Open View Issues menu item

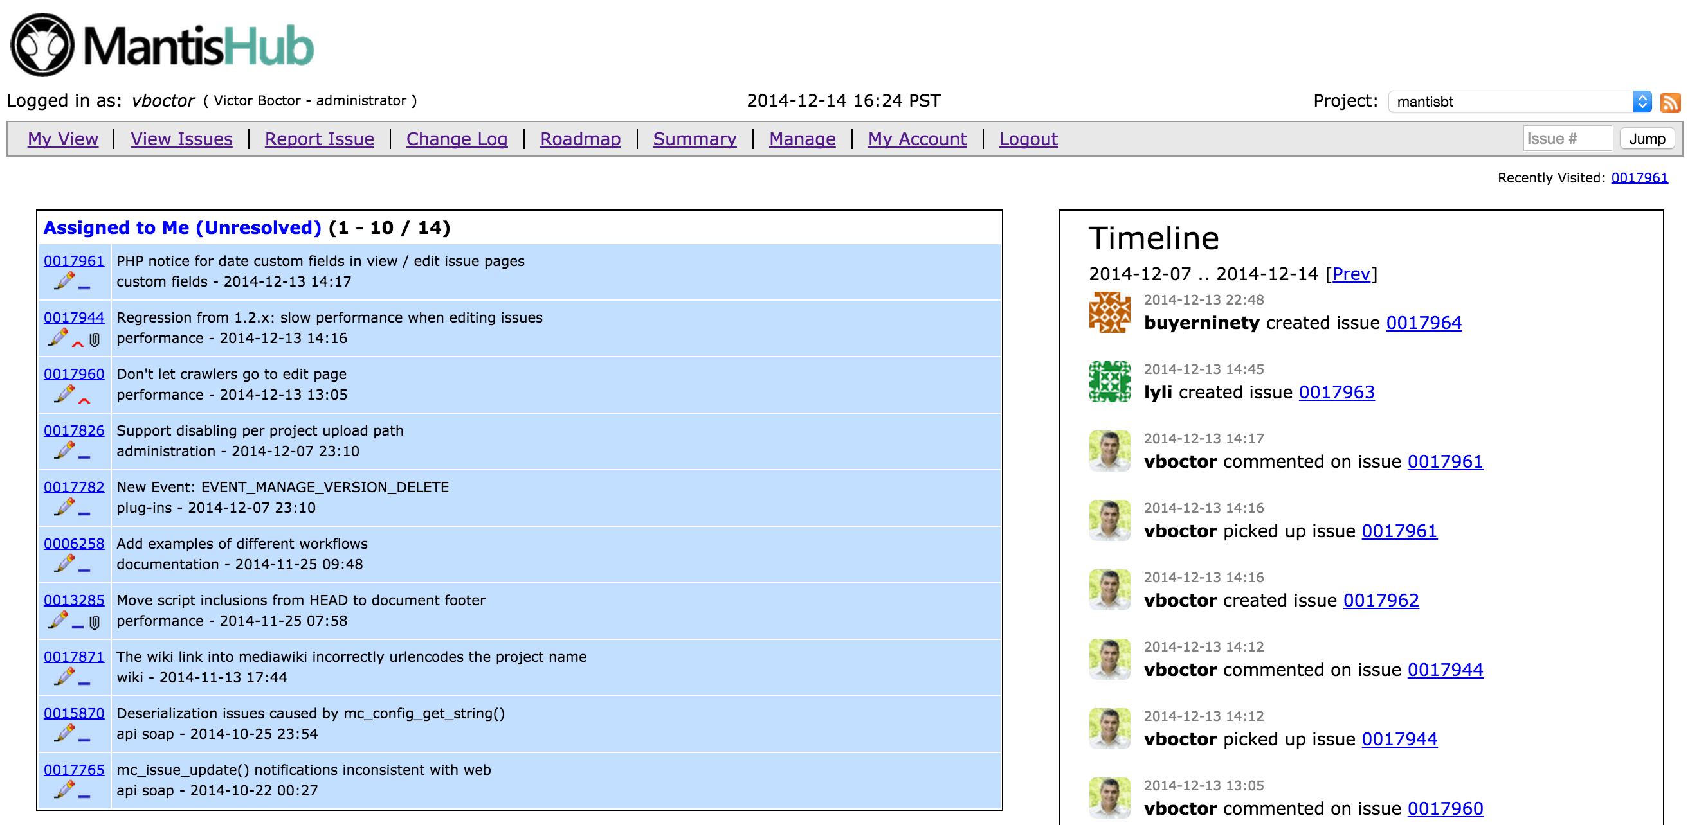tap(182, 139)
